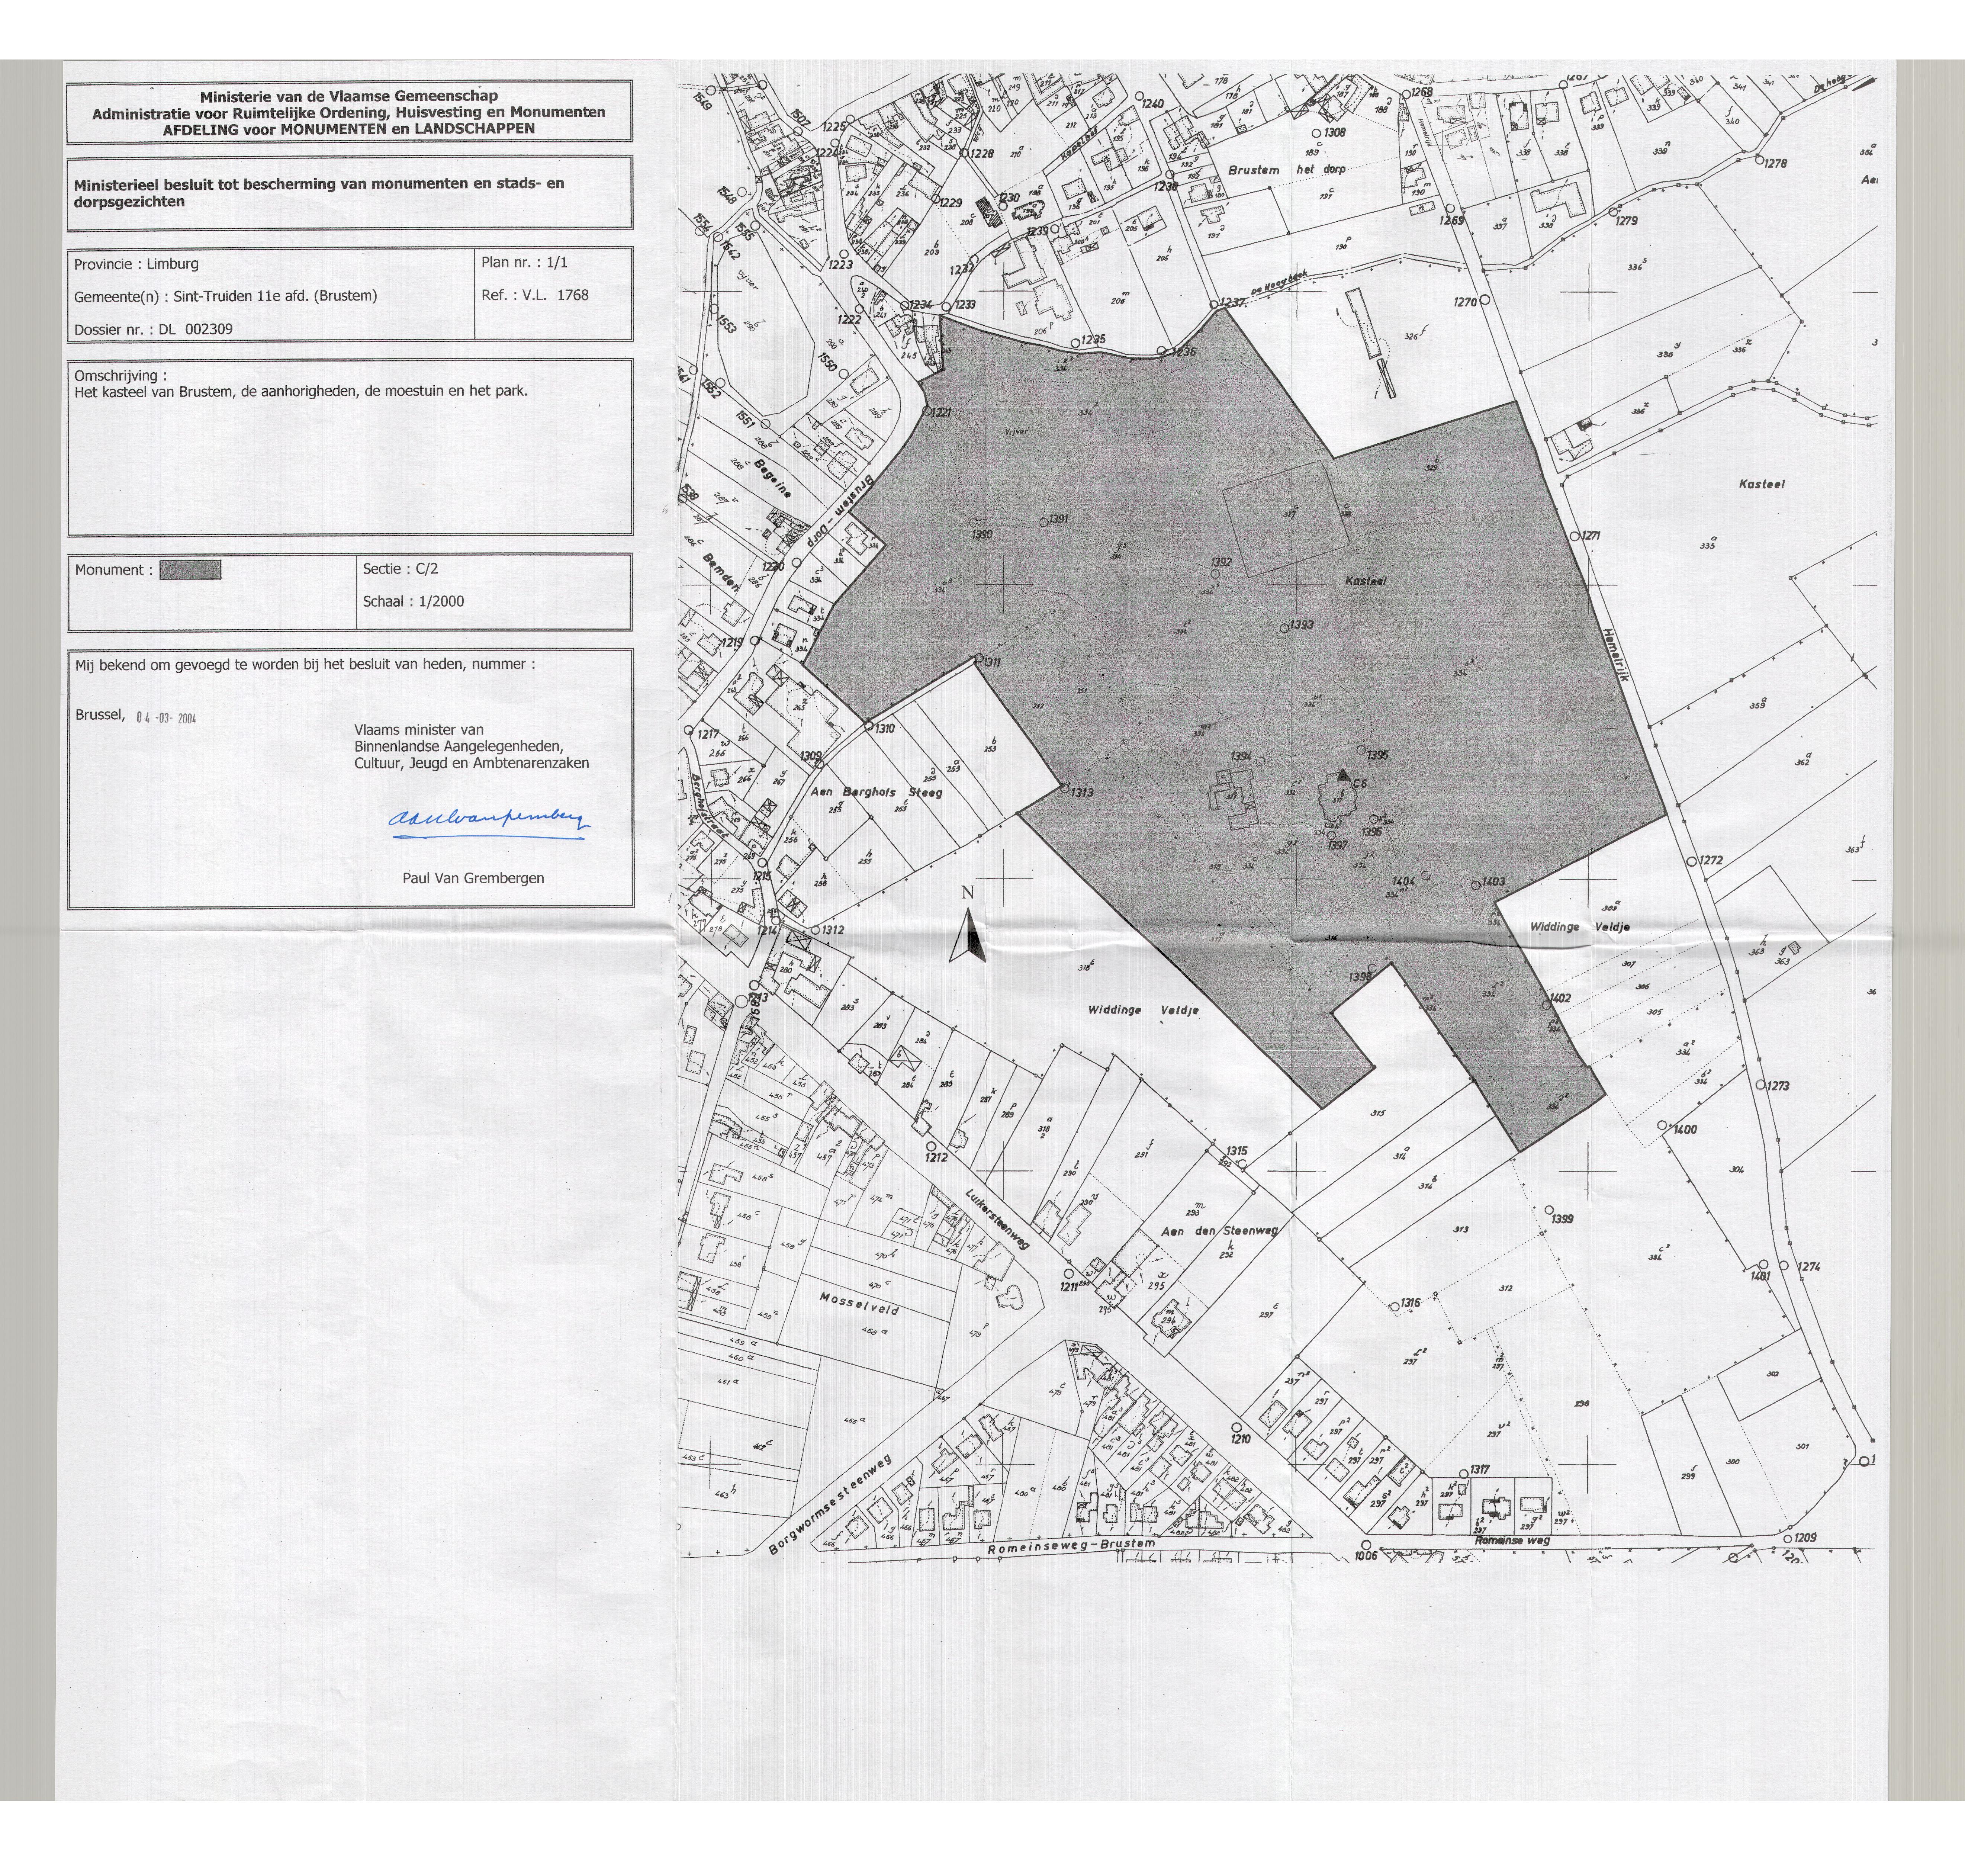Click the gray Monument legend swatch
Screen dimensions: 1965x1876
(190, 570)
